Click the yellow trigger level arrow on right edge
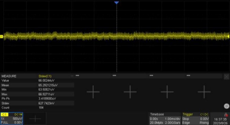The height and width of the screenshot is (125, 230). coord(229,36)
